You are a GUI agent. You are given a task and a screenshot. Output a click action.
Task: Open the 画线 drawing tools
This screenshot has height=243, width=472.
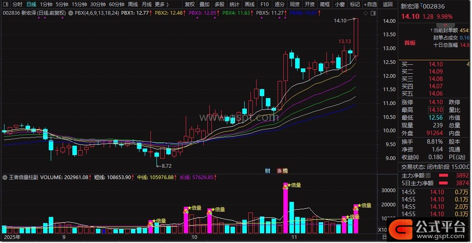(250, 4)
